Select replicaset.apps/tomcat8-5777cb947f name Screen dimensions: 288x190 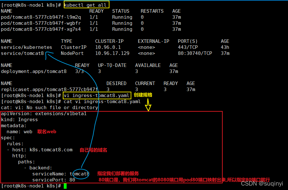coord(49,89)
